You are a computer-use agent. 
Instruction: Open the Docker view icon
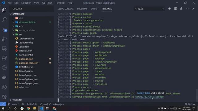(4, 77)
